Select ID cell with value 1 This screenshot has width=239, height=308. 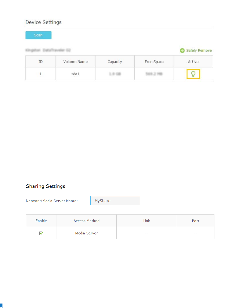click(40, 74)
